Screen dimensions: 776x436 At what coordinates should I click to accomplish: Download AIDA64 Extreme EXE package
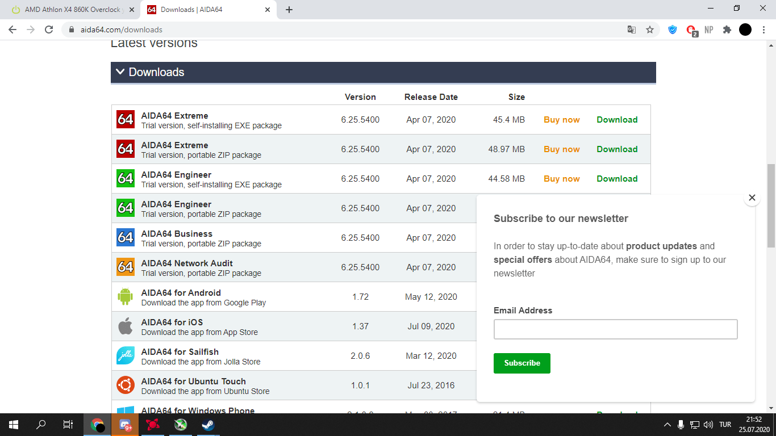pyautogui.click(x=617, y=120)
